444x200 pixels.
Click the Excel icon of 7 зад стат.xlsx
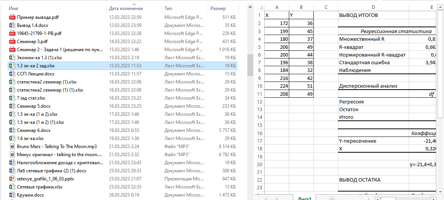12,98
